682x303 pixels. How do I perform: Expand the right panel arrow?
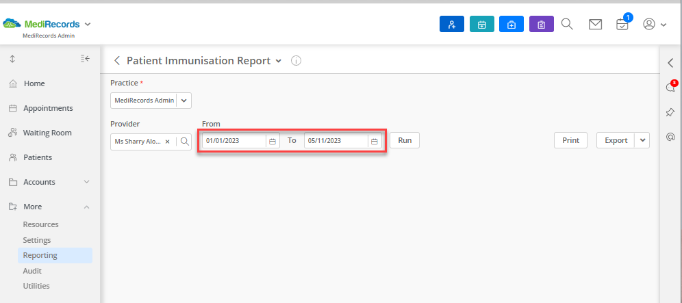670,63
